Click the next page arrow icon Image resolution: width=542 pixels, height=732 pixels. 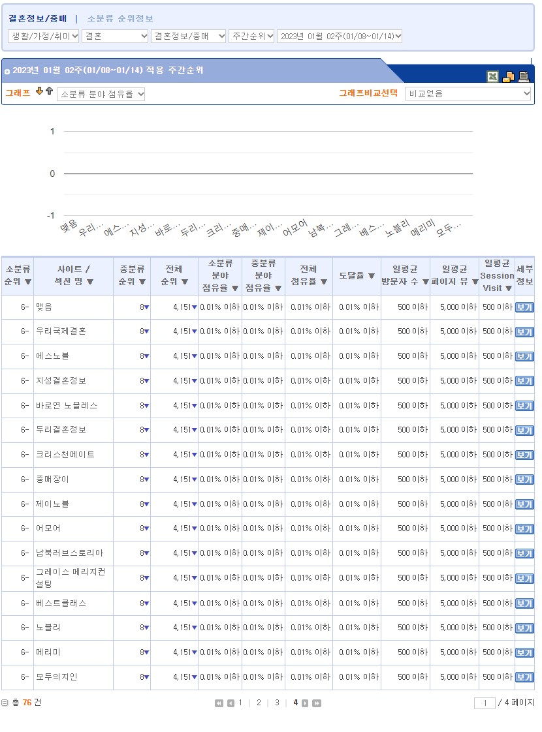(305, 703)
